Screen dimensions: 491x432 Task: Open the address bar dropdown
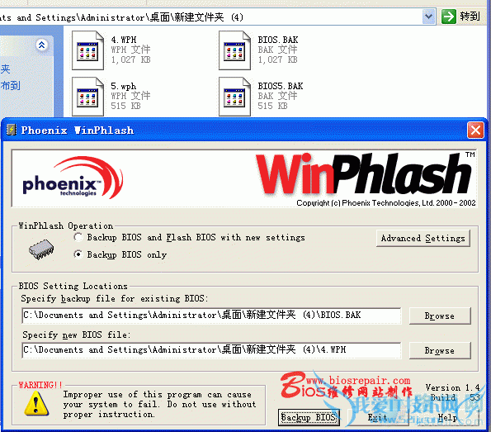(428, 17)
